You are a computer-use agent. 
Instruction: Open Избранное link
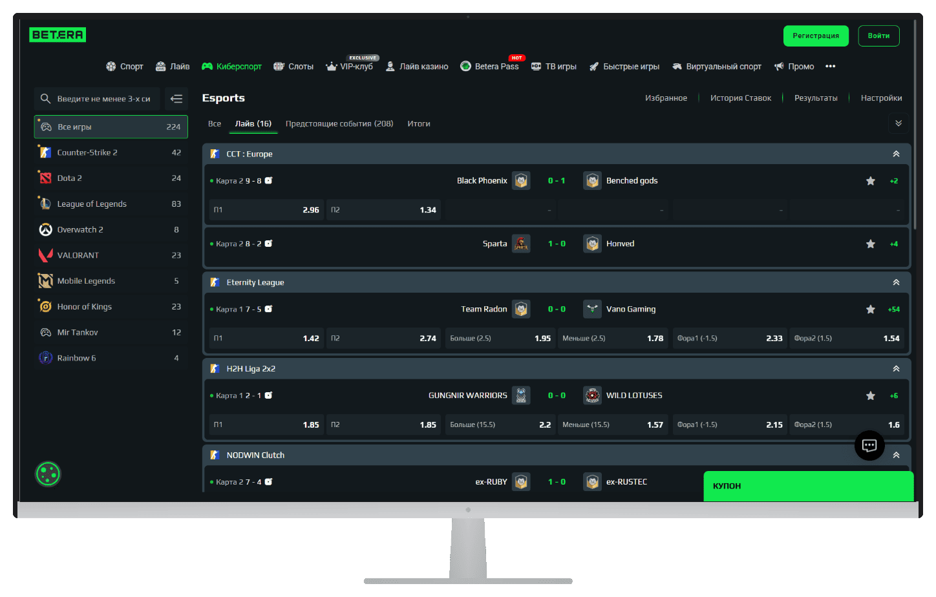coord(666,98)
